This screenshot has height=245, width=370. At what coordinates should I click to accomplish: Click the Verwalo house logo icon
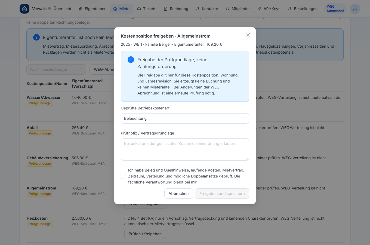24,9
